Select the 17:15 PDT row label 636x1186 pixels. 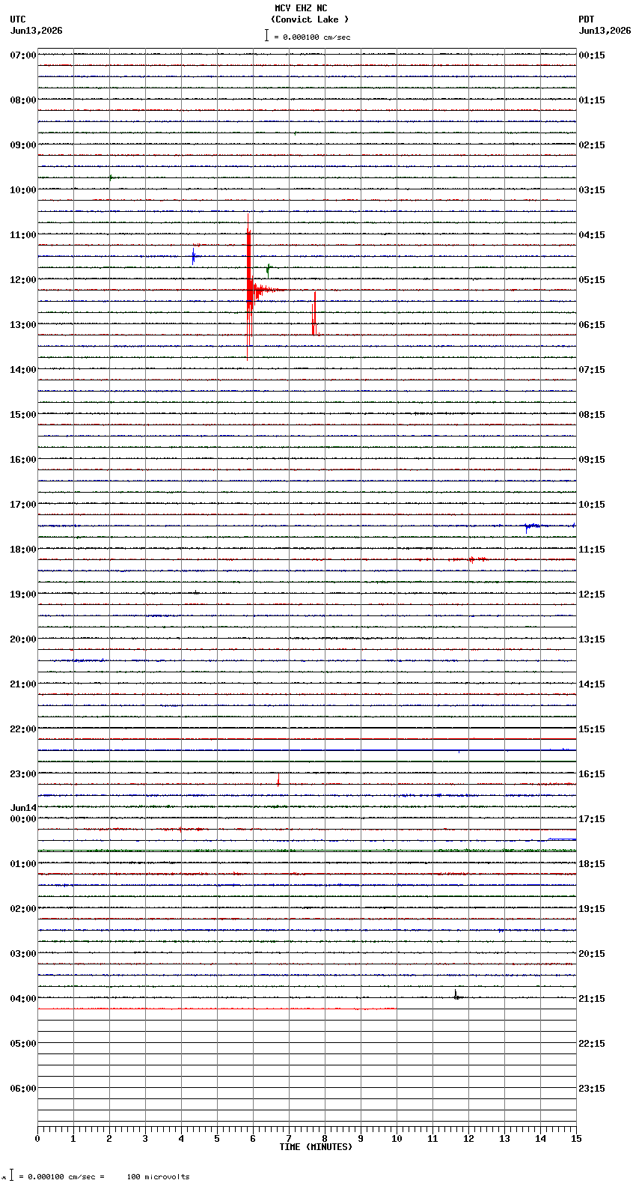pos(592,819)
